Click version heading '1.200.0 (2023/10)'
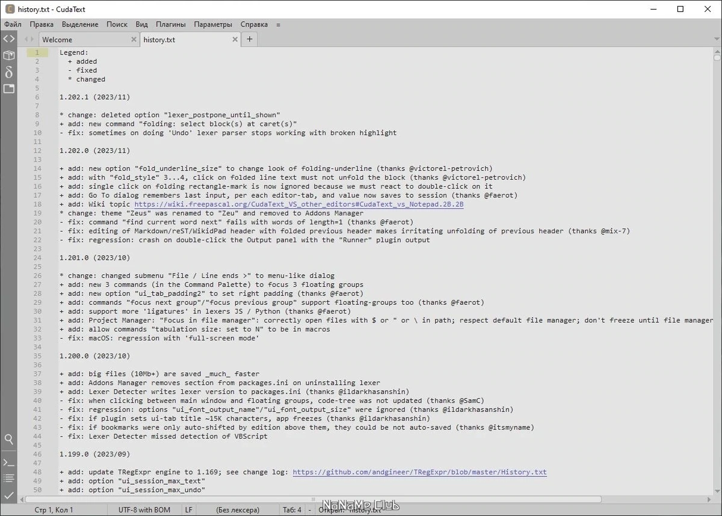722x516 pixels. click(x=94, y=356)
